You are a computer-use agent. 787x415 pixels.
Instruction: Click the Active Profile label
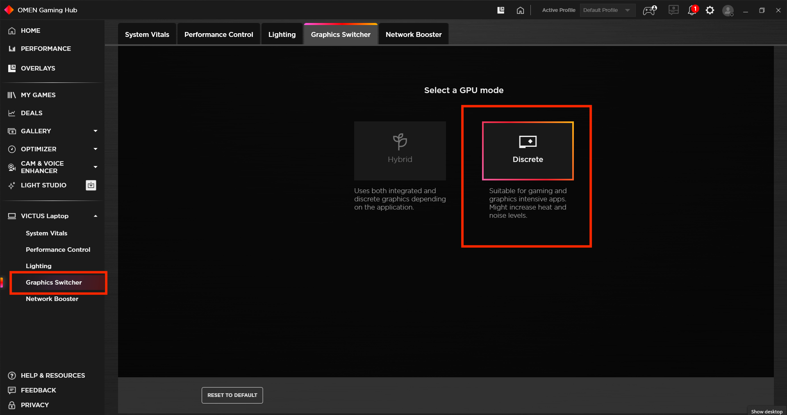click(x=559, y=10)
